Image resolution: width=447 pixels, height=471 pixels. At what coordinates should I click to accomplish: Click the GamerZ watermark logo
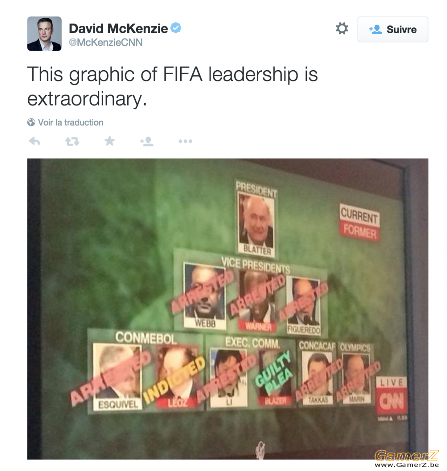pyautogui.click(x=407, y=455)
